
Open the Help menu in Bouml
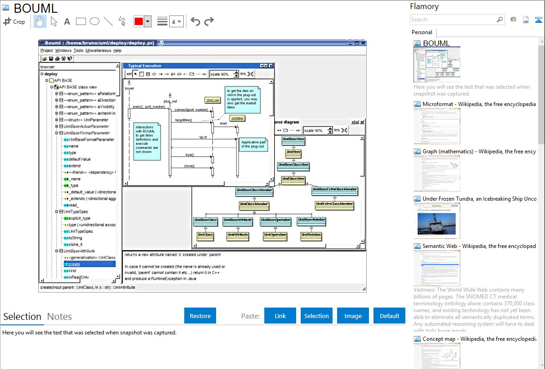tap(117, 51)
